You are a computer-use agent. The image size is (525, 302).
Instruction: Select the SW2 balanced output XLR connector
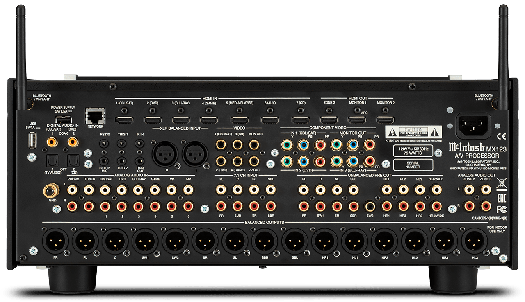coord(175,241)
